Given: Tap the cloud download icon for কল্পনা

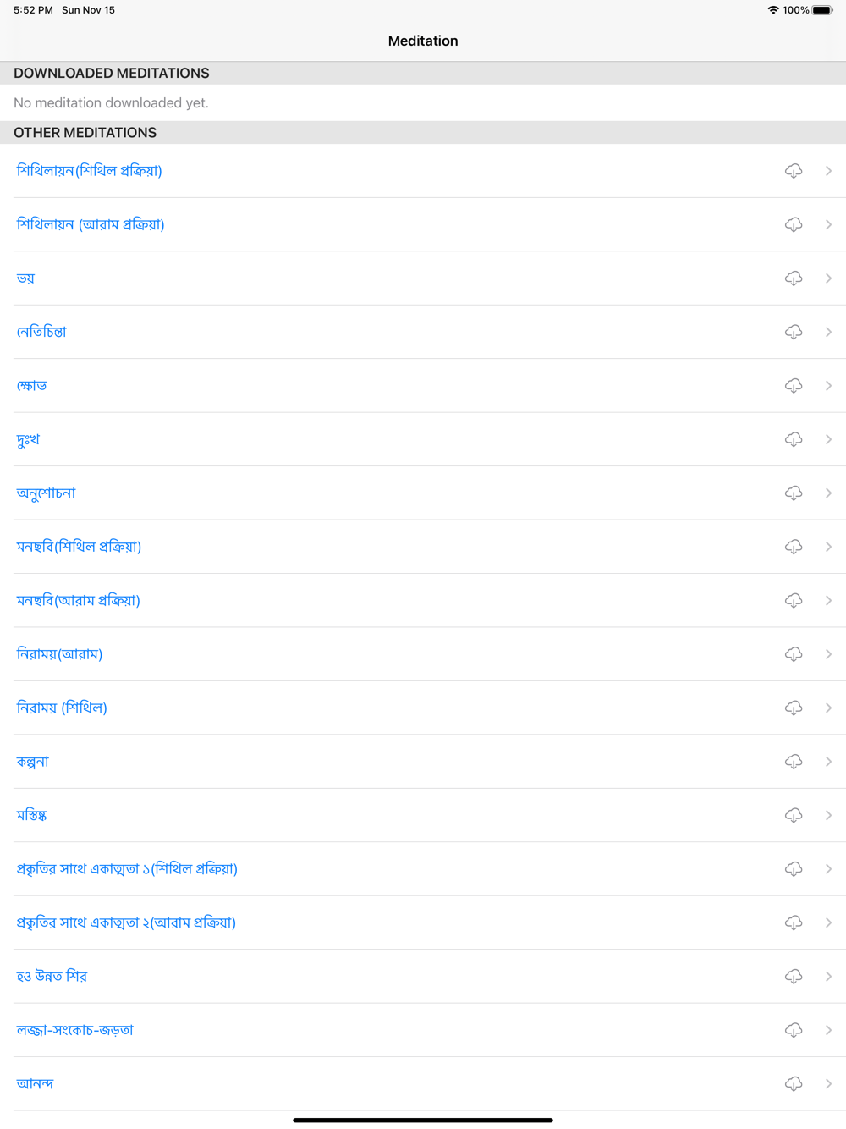Looking at the screenshot, I should point(794,762).
